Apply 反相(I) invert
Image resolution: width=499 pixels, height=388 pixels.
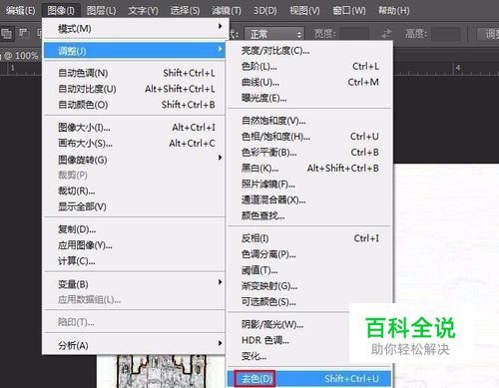point(309,238)
